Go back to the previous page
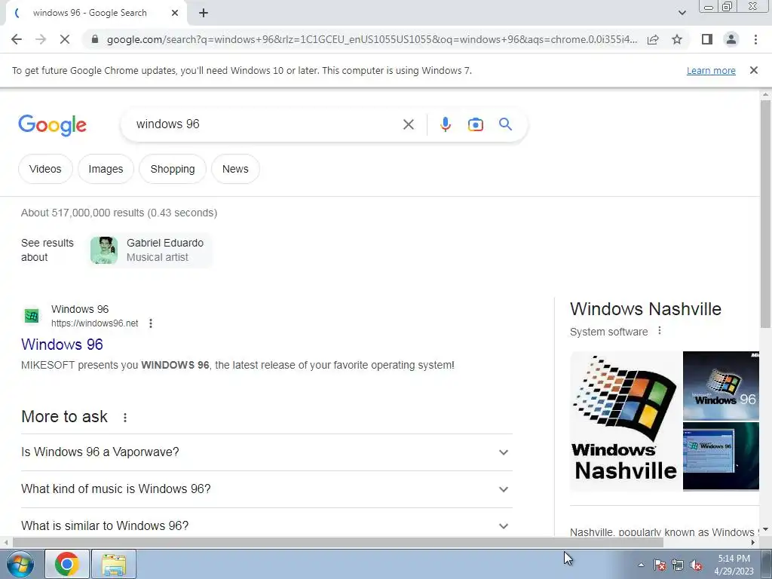Viewport: 772px width, 579px height. point(17,39)
